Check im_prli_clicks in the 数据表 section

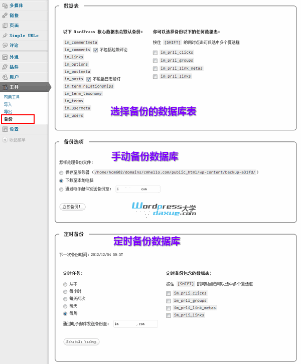[155, 53]
